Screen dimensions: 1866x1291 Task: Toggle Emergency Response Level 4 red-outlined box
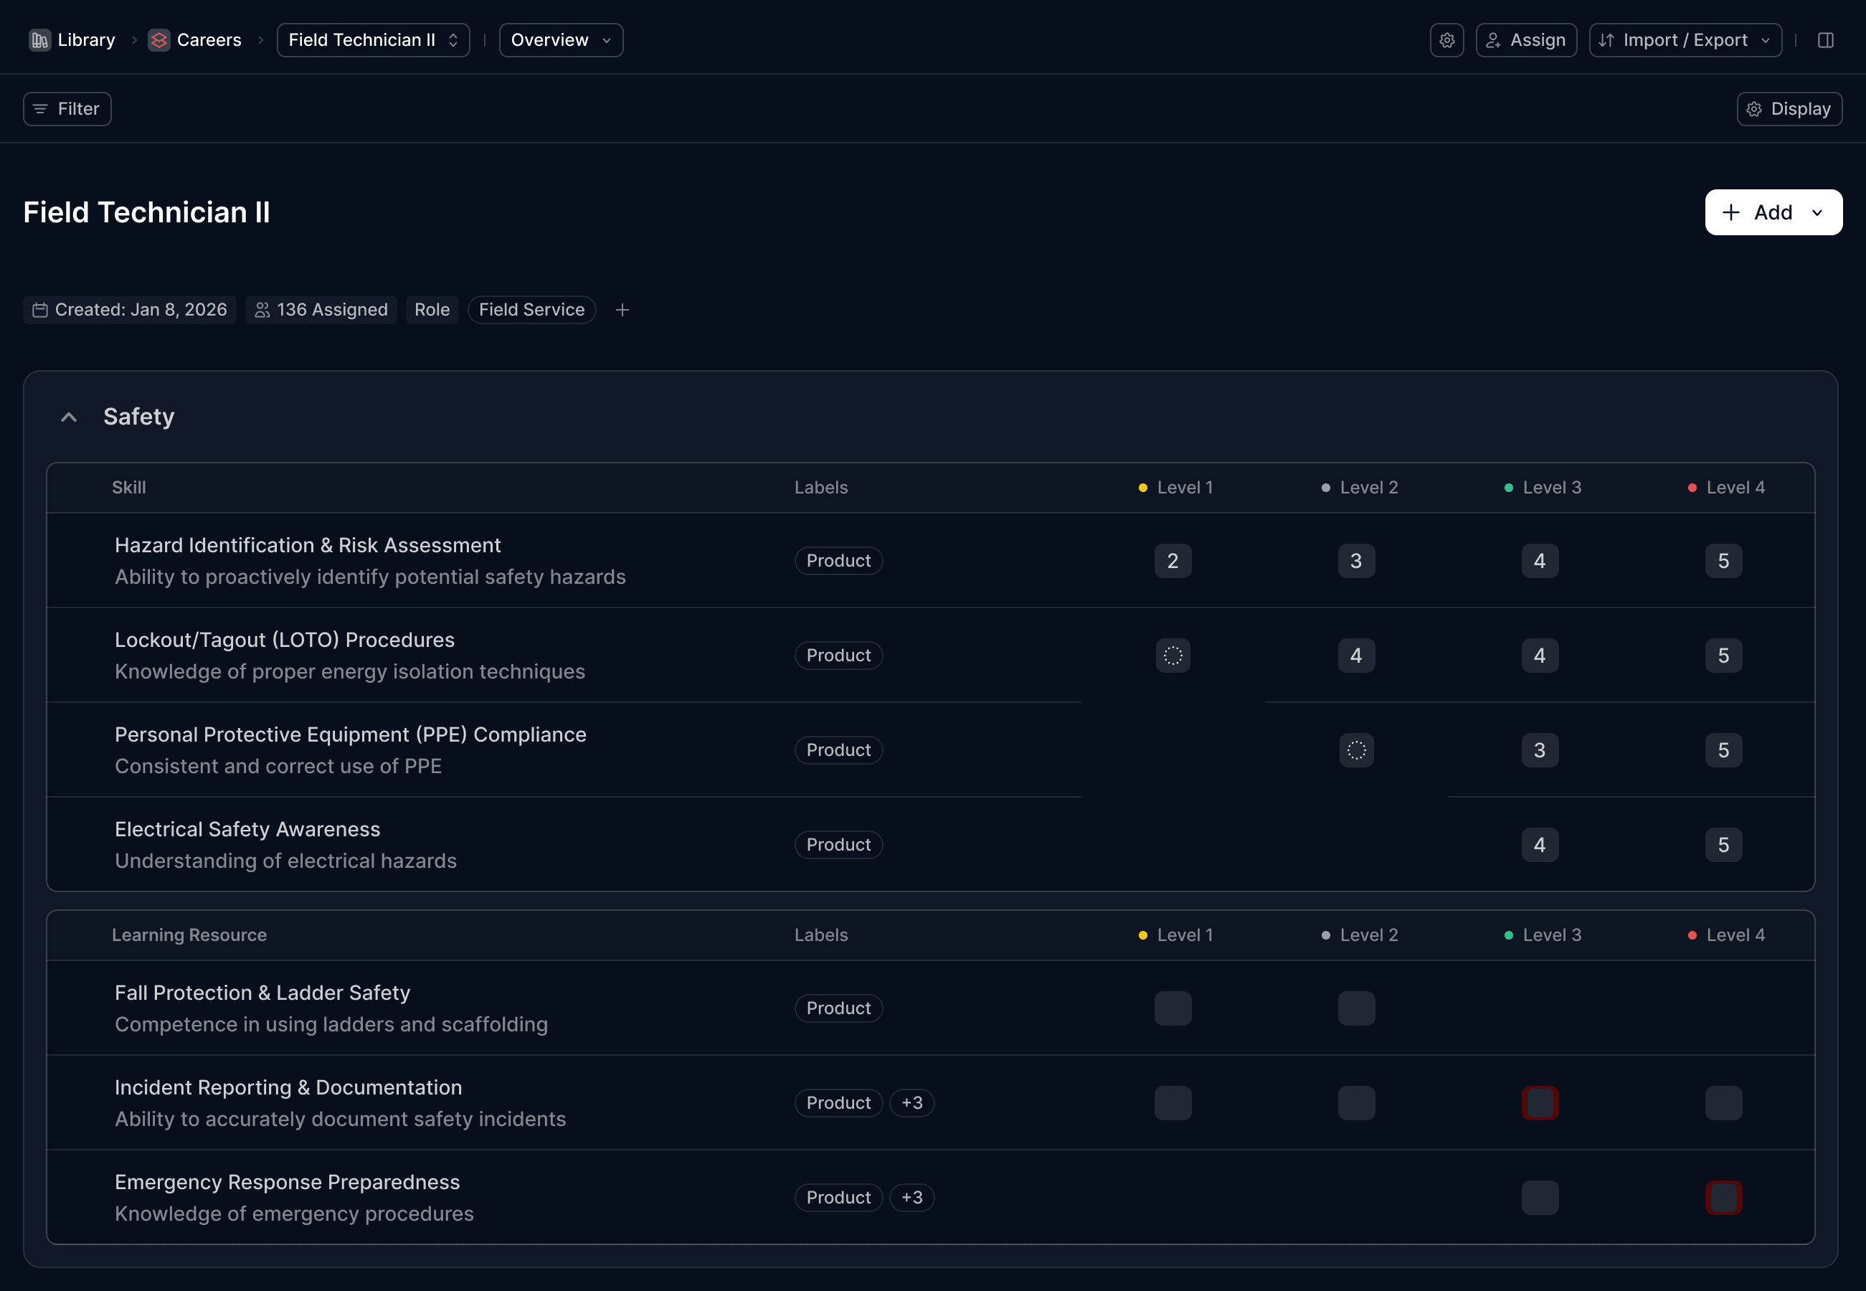(x=1723, y=1197)
